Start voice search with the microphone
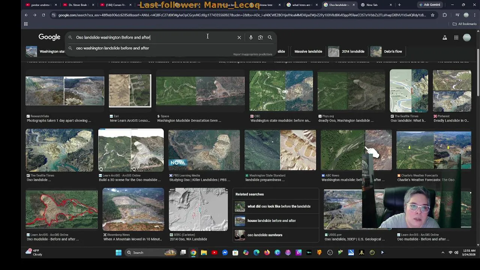The image size is (480, 270). tap(251, 37)
